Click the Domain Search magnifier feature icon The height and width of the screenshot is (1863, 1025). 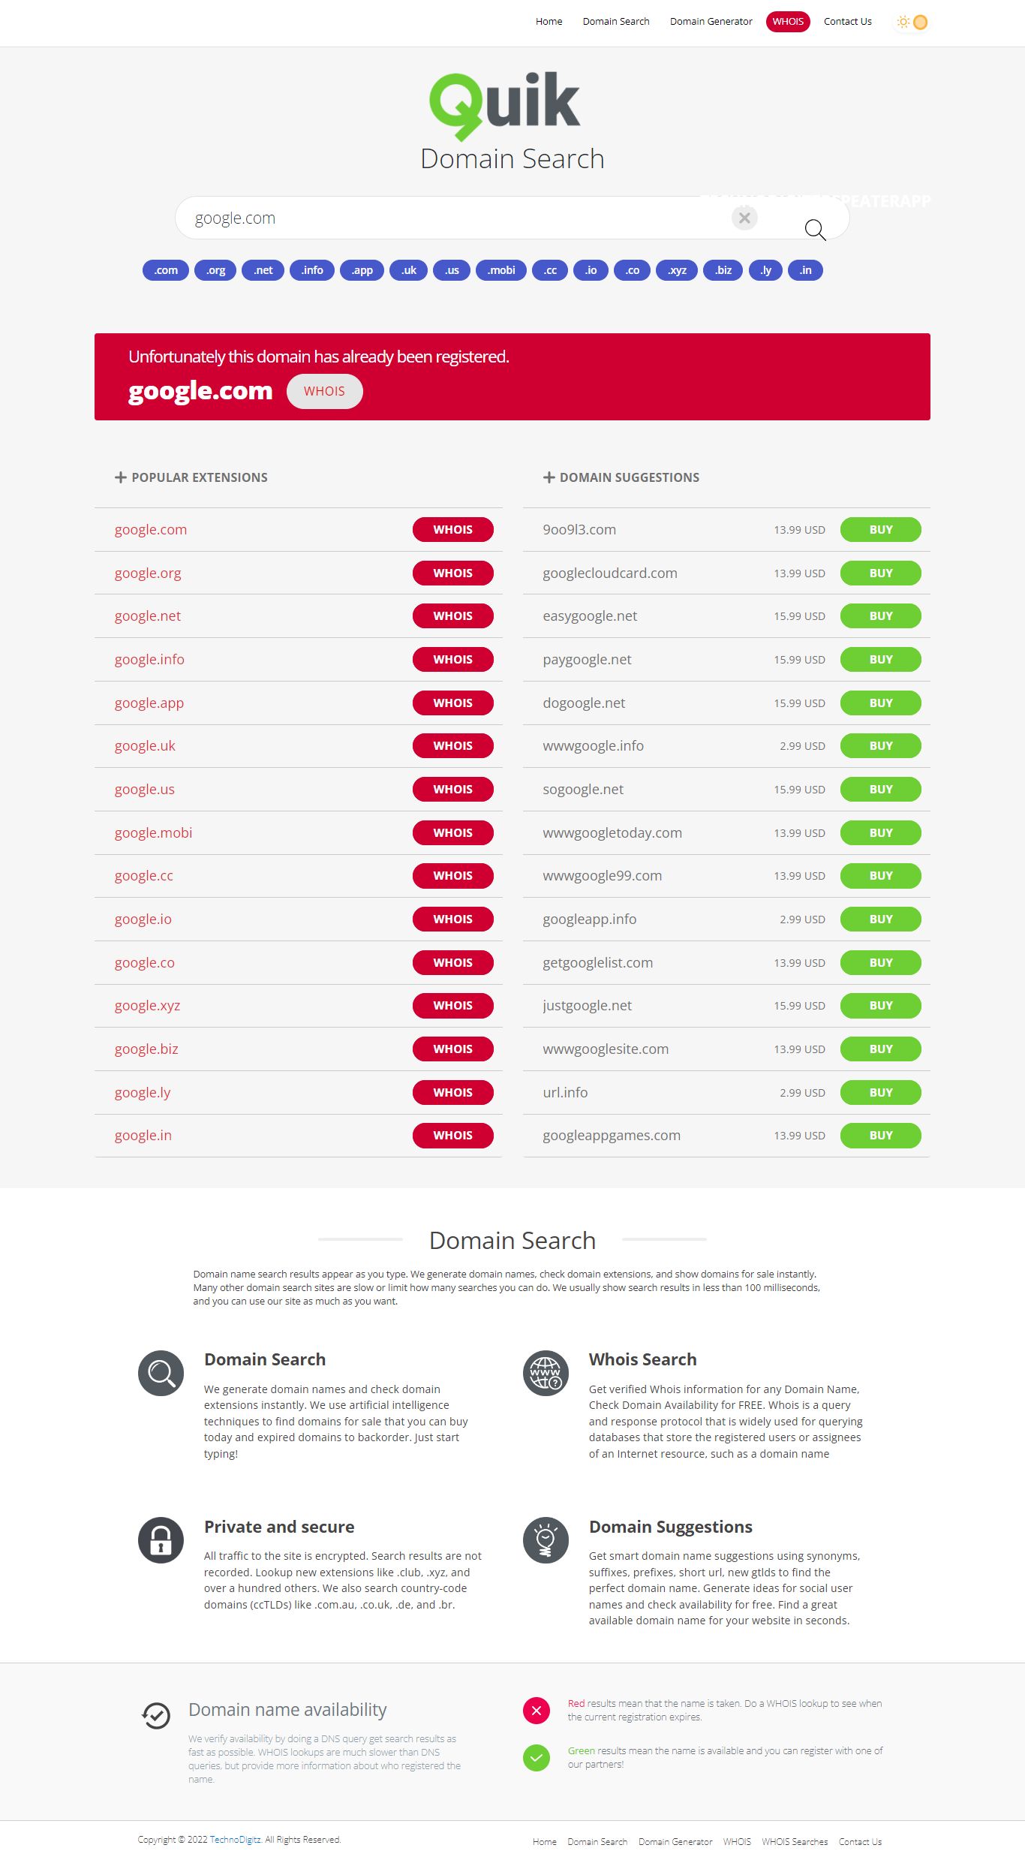click(x=161, y=1373)
